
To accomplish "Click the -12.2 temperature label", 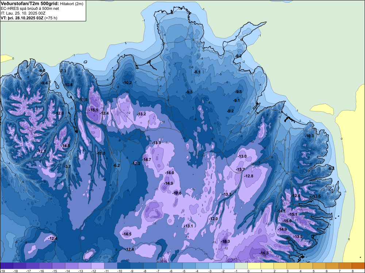I will tap(136, 164).
